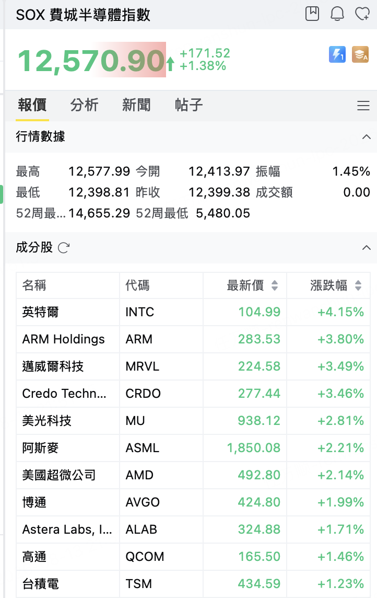Image resolution: width=377 pixels, height=598 pixels.
Task: Refresh the 成分股 constituents list
Action: (x=64, y=248)
